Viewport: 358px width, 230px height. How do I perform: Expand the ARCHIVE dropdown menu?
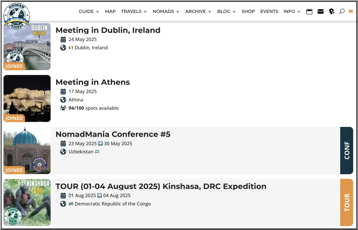(x=198, y=11)
